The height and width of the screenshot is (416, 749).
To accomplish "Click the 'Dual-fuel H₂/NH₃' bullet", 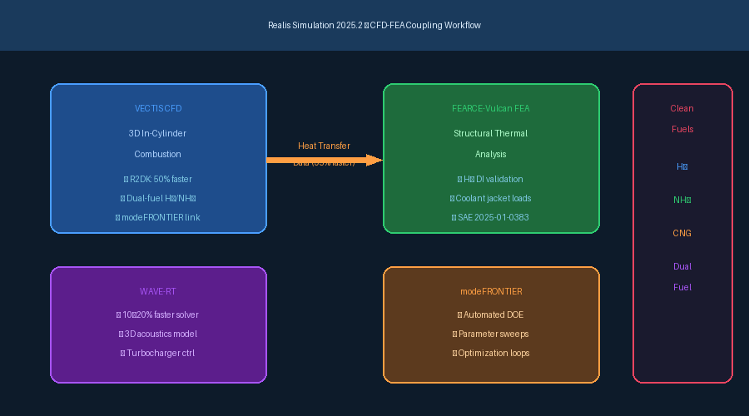I will click(158, 198).
